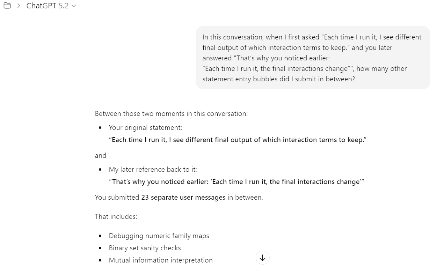This screenshot has width=437, height=266.
Task: Select the user's question message bubble
Action: pyautogui.click(x=313, y=58)
